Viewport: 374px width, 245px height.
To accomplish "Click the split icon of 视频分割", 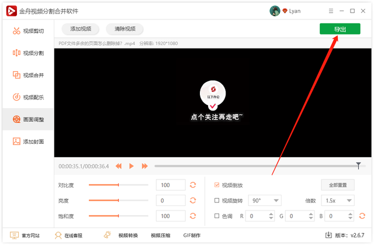I will [16, 53].
